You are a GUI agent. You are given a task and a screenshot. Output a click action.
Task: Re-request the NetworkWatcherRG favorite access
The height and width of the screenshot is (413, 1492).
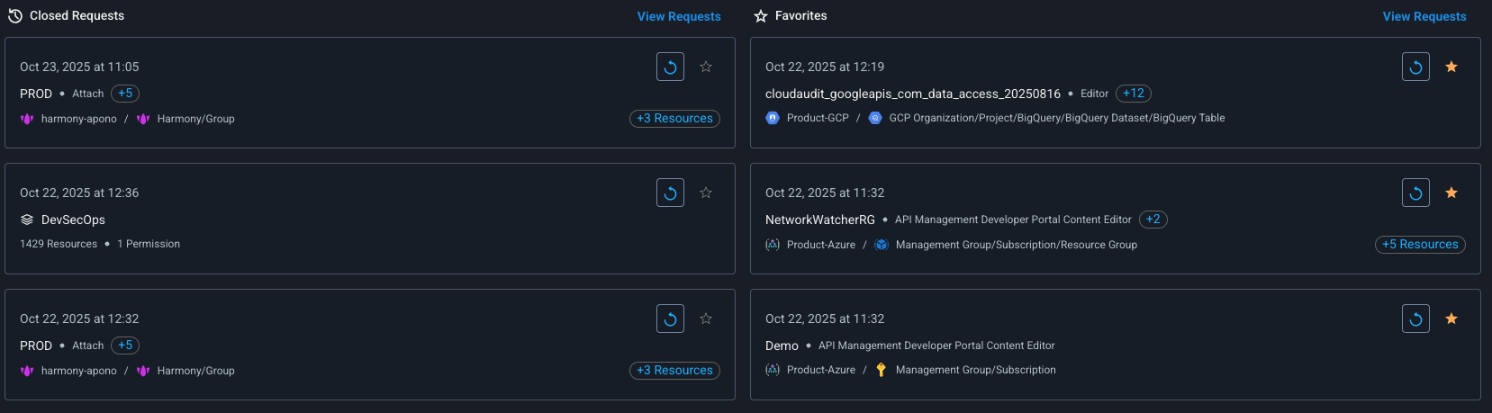point(1415,193)
